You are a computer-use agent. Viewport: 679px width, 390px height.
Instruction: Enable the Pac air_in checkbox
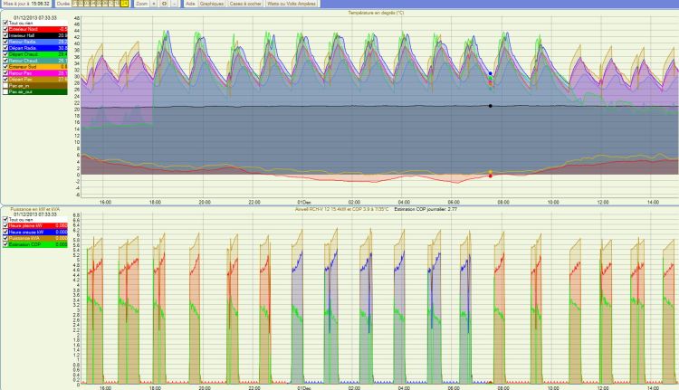pos(5,85)
